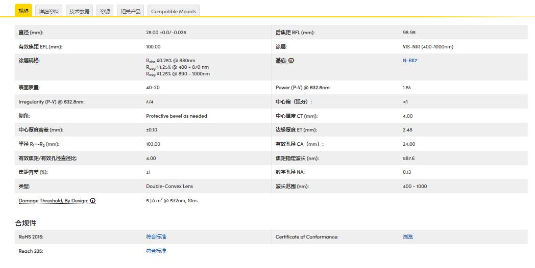
Task: Click the Double-Convex Lens type value
Action: (169, 186)
